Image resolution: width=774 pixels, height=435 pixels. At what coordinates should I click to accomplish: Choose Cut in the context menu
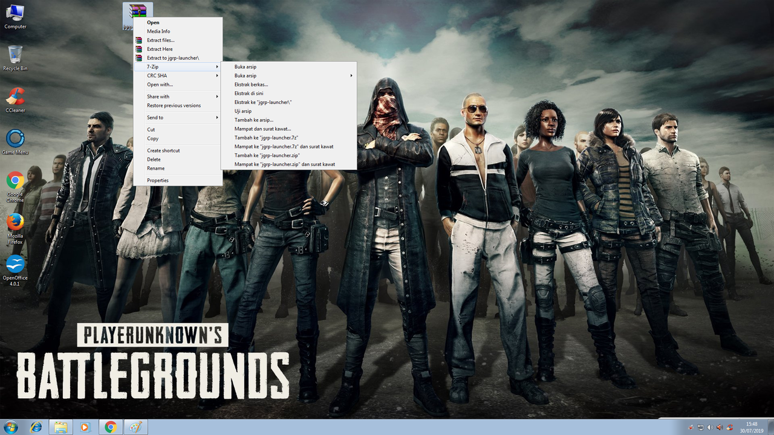click(178, 129)
